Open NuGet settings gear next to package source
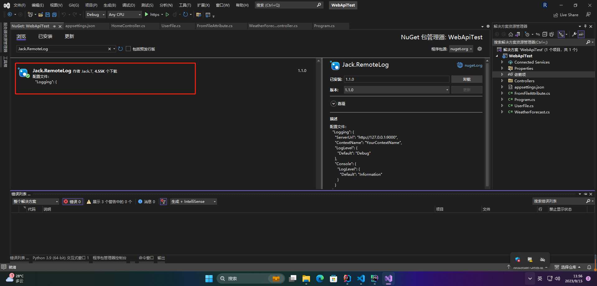597x286 pixels. click(x=480, y=49)
